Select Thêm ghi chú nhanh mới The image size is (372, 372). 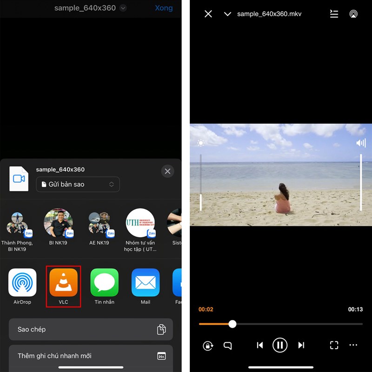(x=91, y=356)
